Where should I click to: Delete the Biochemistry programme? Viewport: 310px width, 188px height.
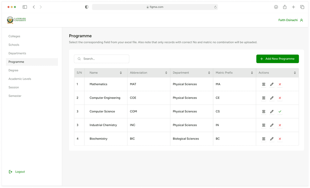click(280, 139)
